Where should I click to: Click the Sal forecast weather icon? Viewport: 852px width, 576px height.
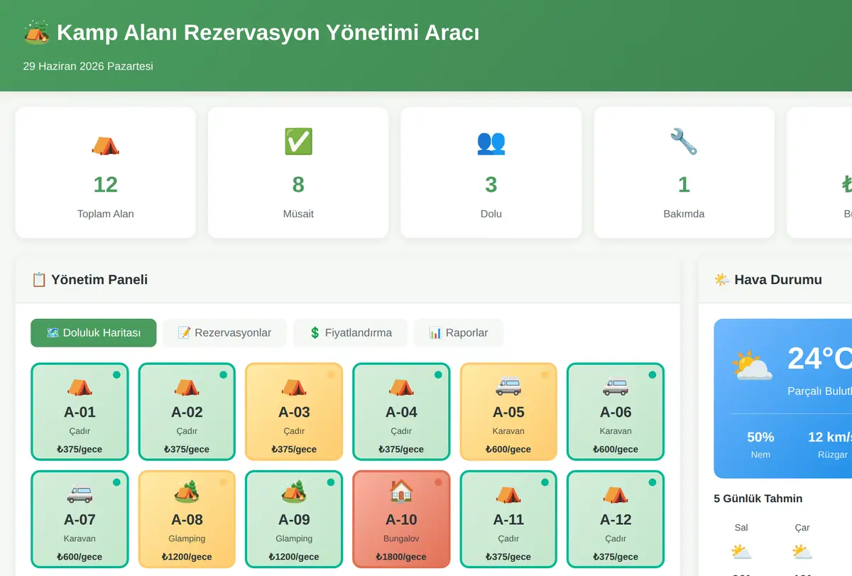point(741,552)
